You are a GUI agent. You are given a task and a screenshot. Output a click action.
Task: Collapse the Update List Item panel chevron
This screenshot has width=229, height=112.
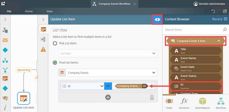pos(43,19)
